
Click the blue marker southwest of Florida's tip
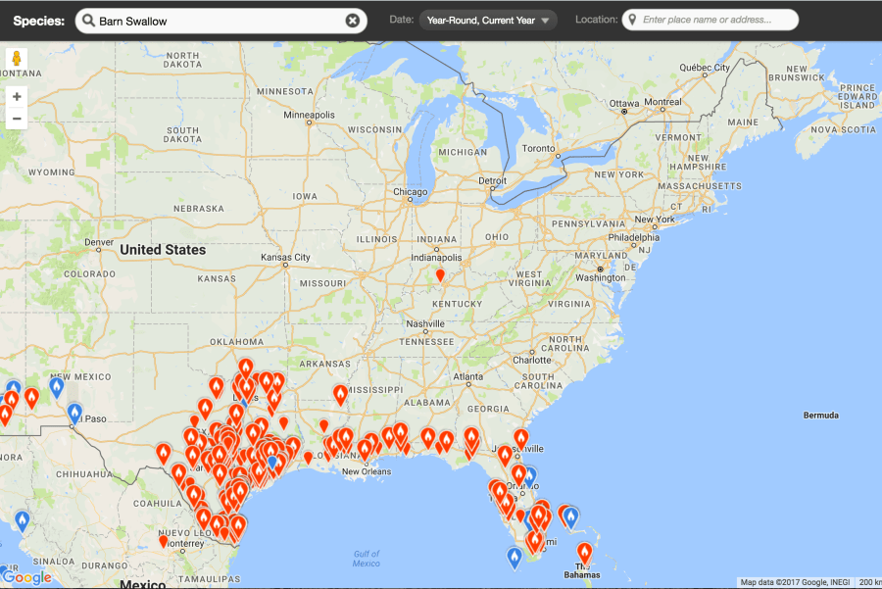(x=514, y=557)
